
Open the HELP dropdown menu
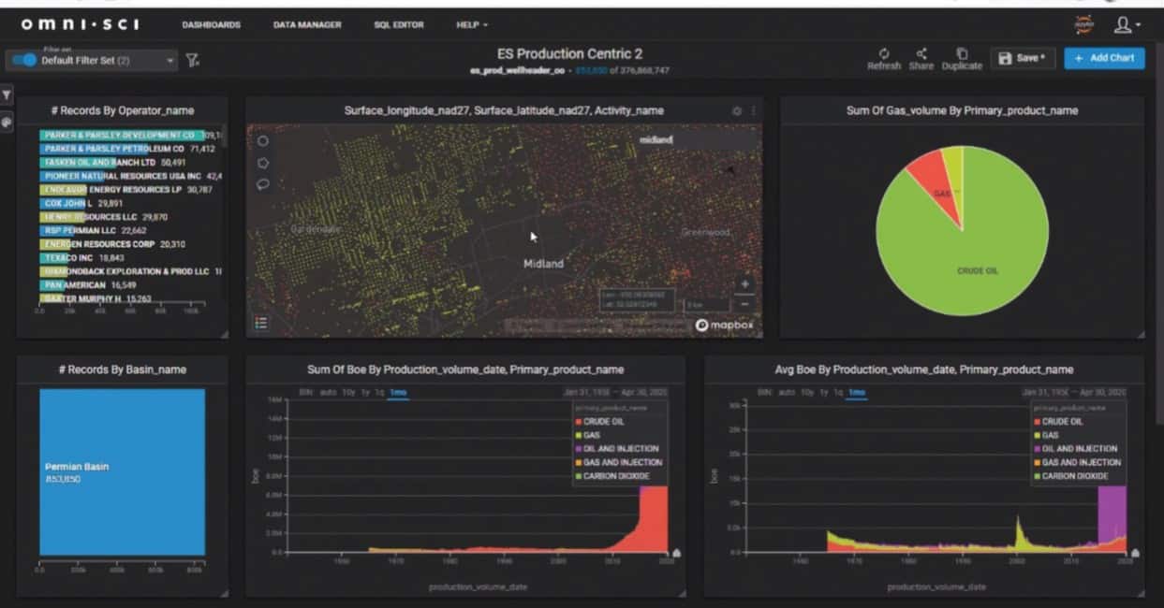(472, 25)
